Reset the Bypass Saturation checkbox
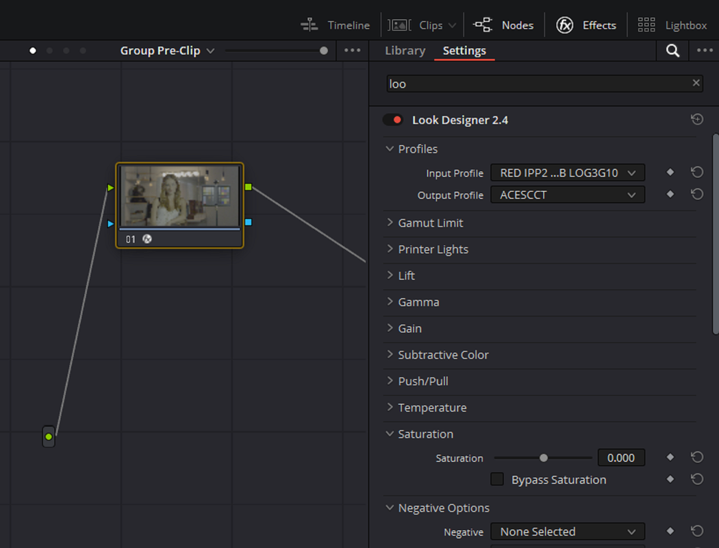This screenshot has height=548, width=719. point(697,479)
